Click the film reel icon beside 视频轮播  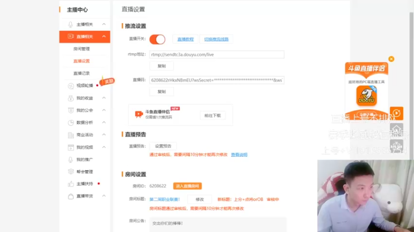click(x=71, y=86)
